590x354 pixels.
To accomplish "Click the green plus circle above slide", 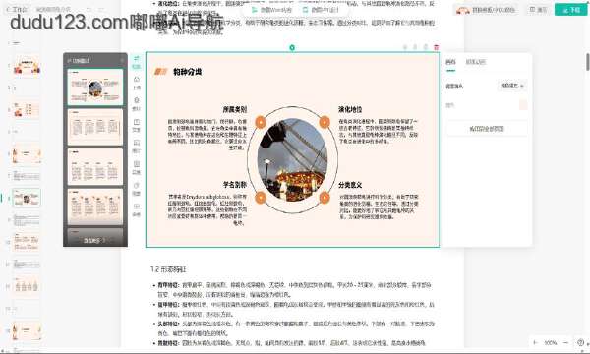I will point(292,47).
